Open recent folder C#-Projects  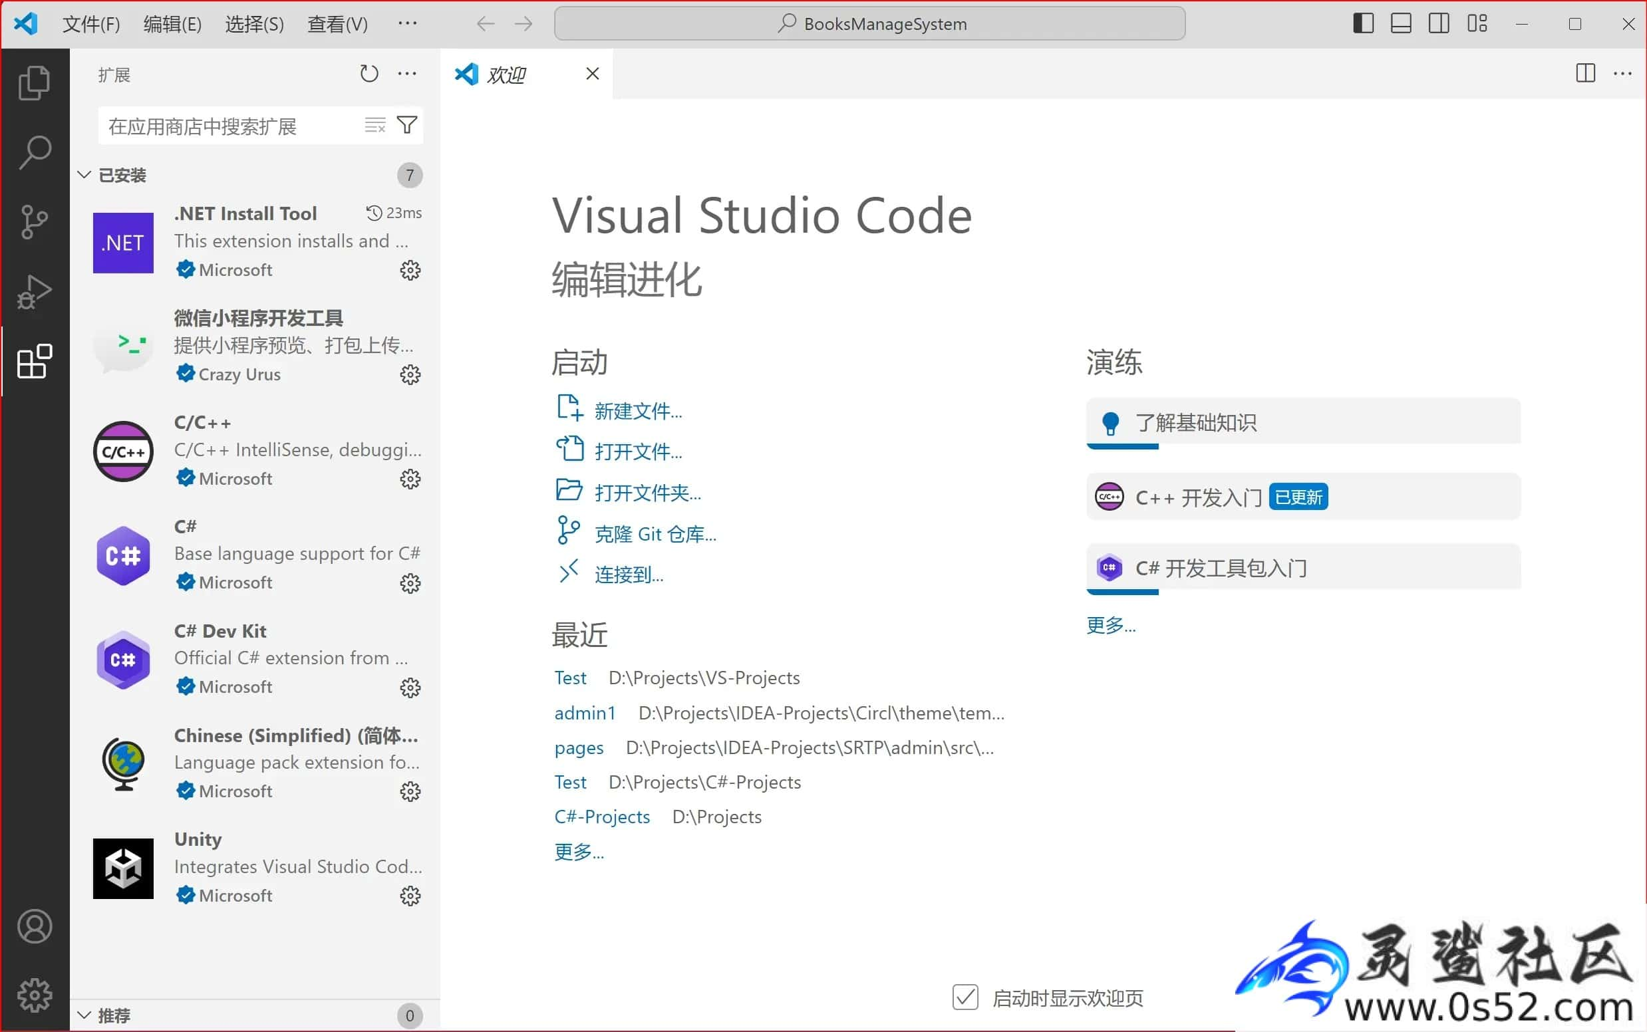(x=602, y=817)
